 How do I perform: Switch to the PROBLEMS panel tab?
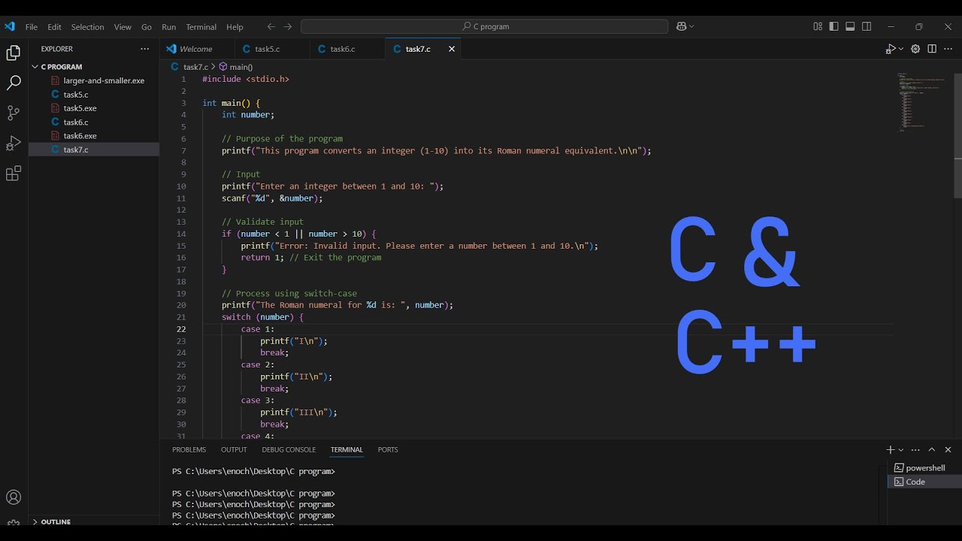point(189,449)
